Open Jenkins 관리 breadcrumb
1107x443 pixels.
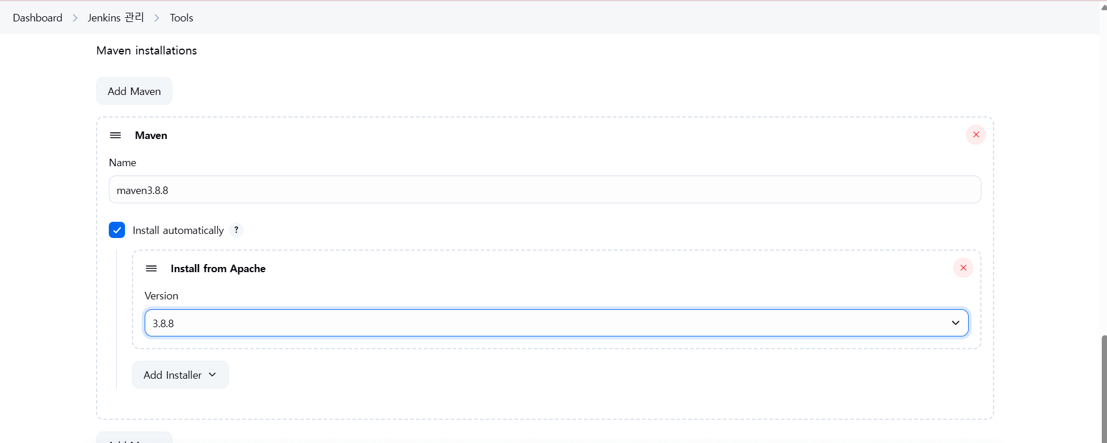tap(116, 18)
